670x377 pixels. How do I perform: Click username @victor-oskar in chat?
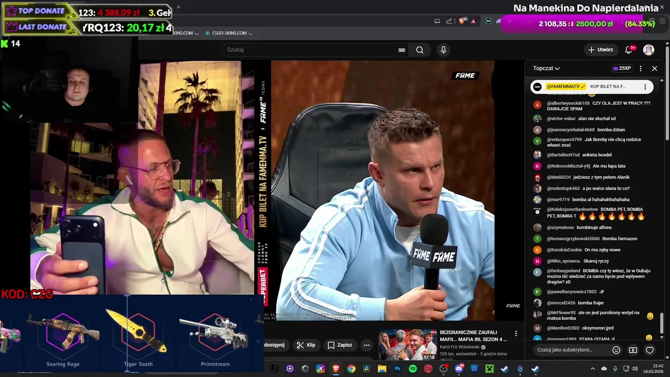[x=561, y=118]
